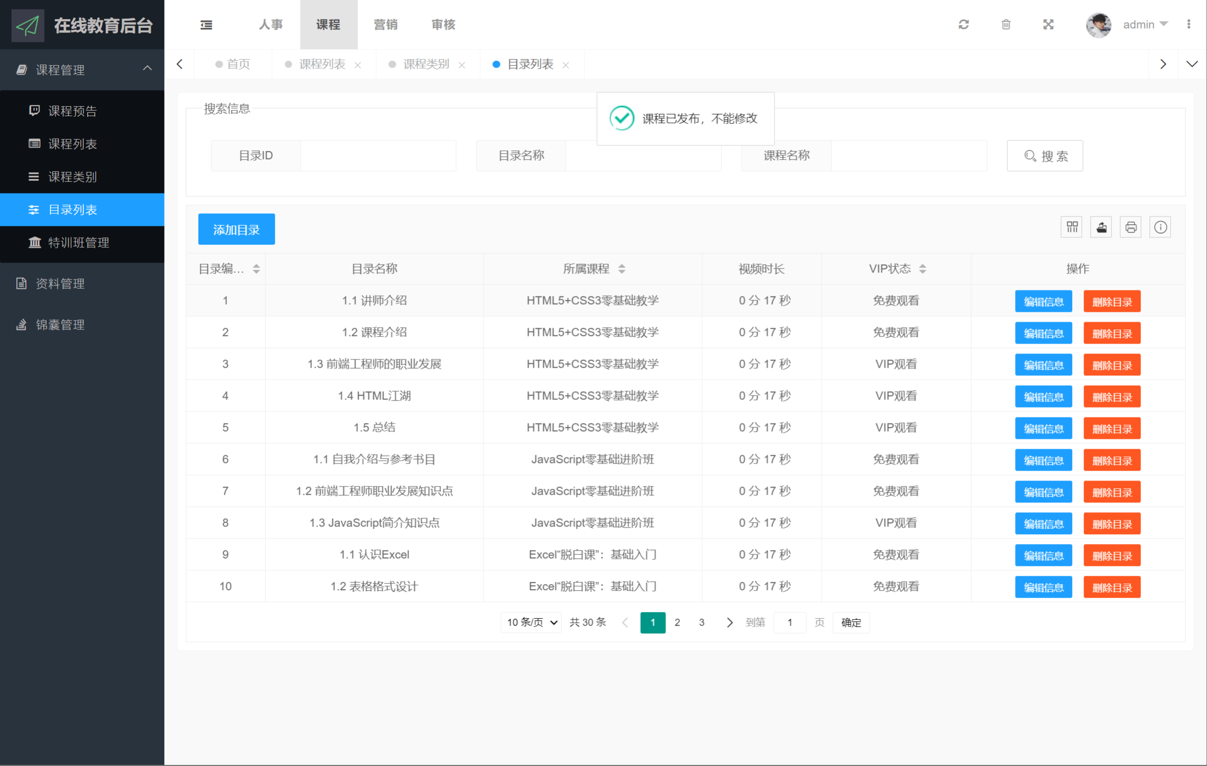1207x766 pixels.
Task: Collapse sidebar with the menu fold icon
Action: coord(206,25)
